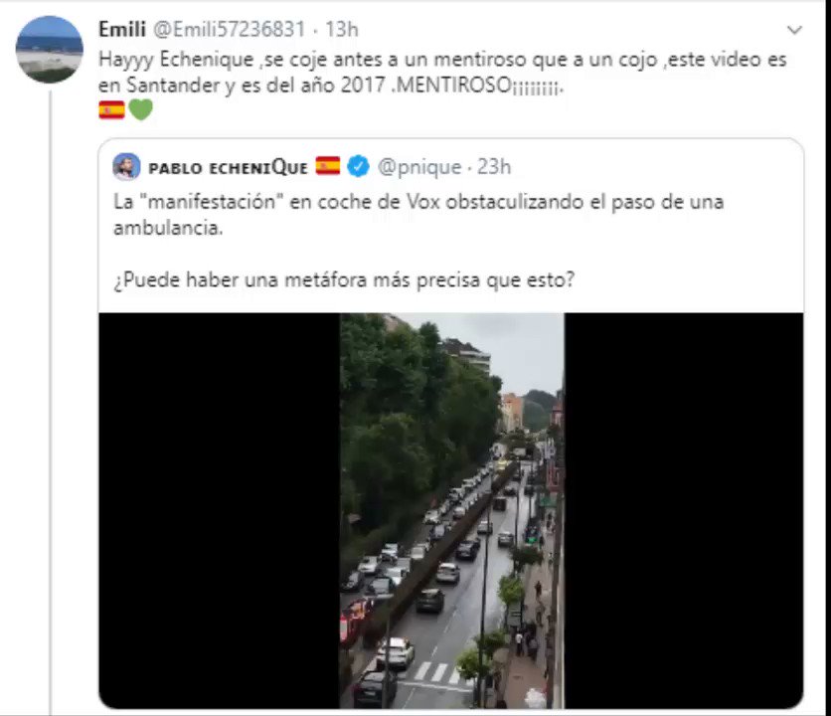Open the @pnique handle
This screenshot has width=831, height=716.
pyautogui.click(x=419, y=167)
